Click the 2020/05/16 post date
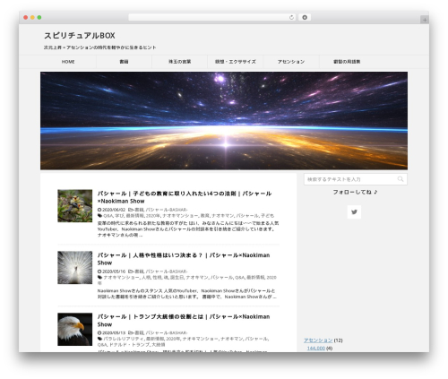 point(114,271)
